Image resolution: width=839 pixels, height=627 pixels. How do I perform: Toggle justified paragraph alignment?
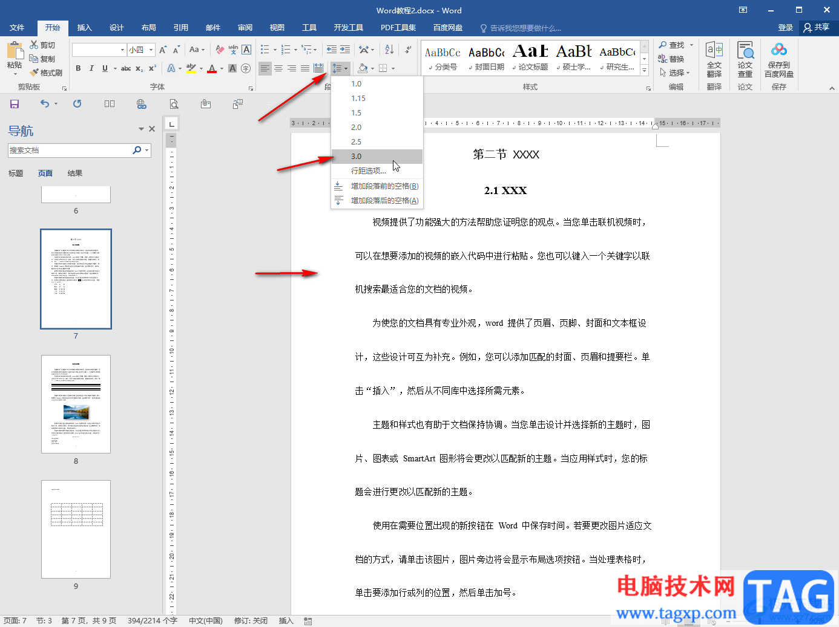click(305, 68)
